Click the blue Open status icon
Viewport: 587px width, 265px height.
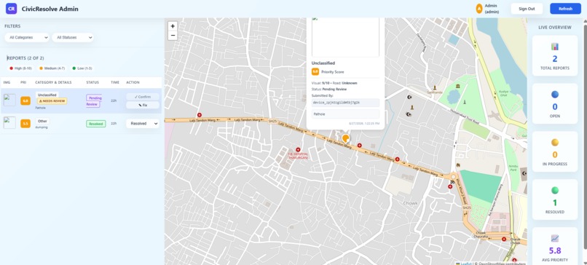click(x=555, y=95)
